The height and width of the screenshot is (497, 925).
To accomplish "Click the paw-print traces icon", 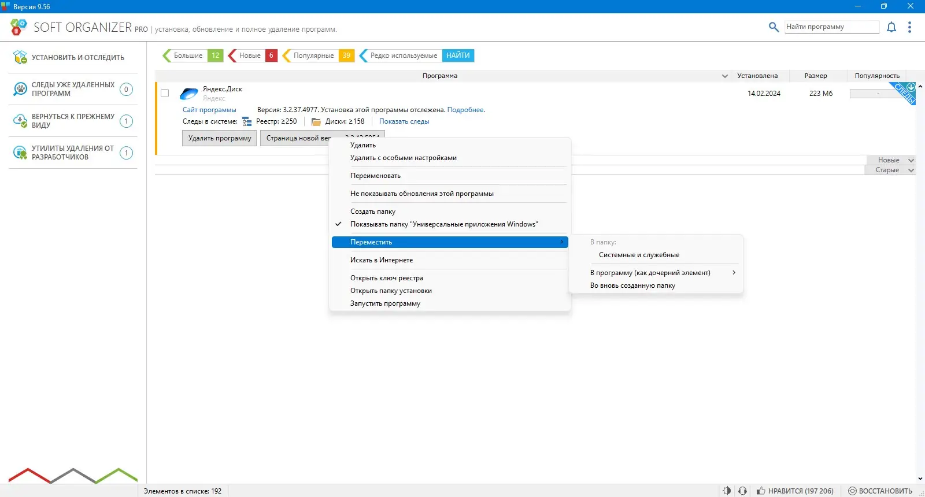I will [x=20, y=89].
